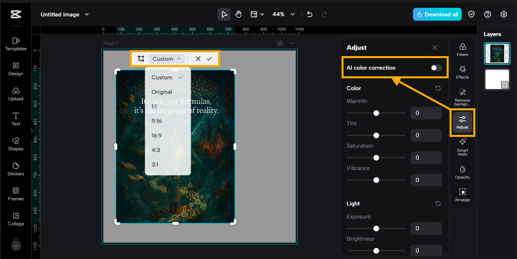Select the Original aspect ratio option
517x259 pixels.
[x=161, y=92]
